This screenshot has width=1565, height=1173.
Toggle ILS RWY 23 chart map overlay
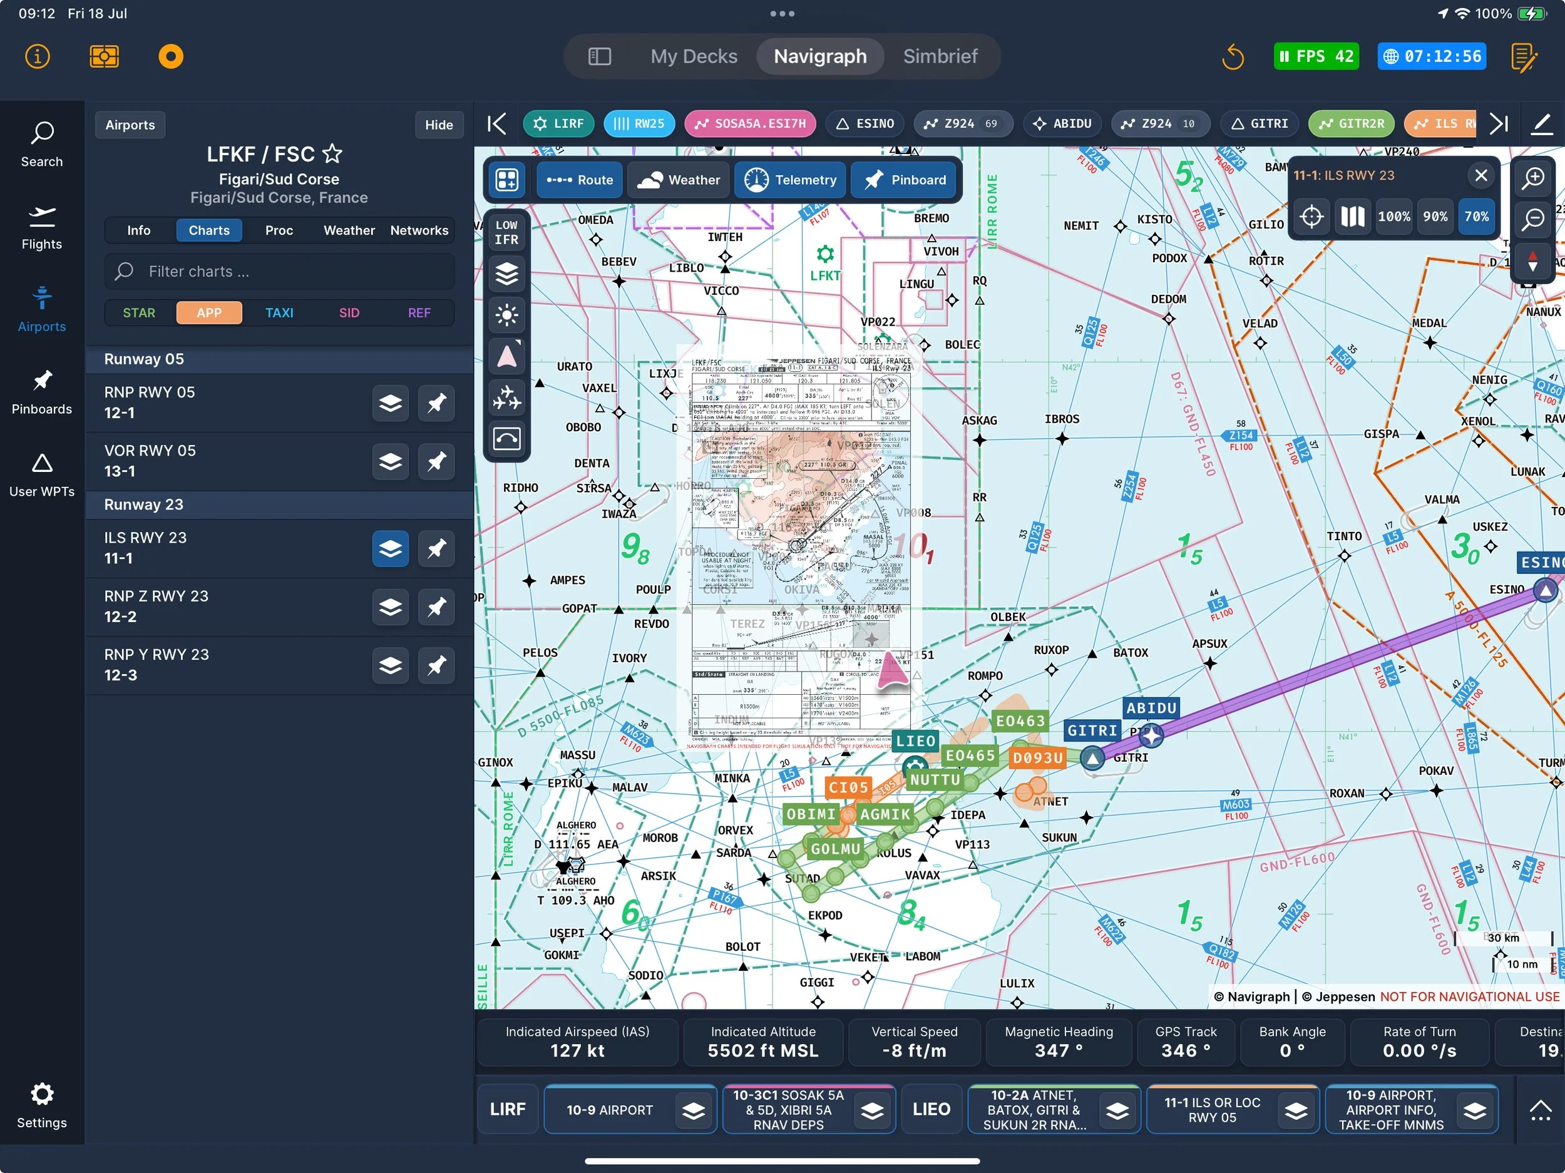pos(391,548)
